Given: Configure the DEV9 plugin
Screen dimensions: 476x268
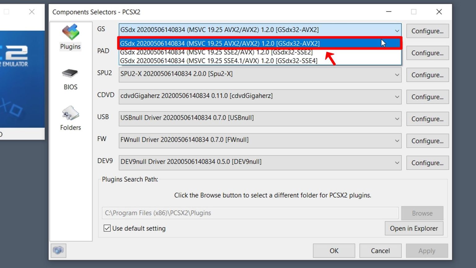Looking at the screenshot, I should (x=427, y=163).
